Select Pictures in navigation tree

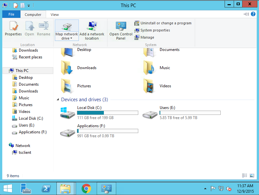pos(22,105)
